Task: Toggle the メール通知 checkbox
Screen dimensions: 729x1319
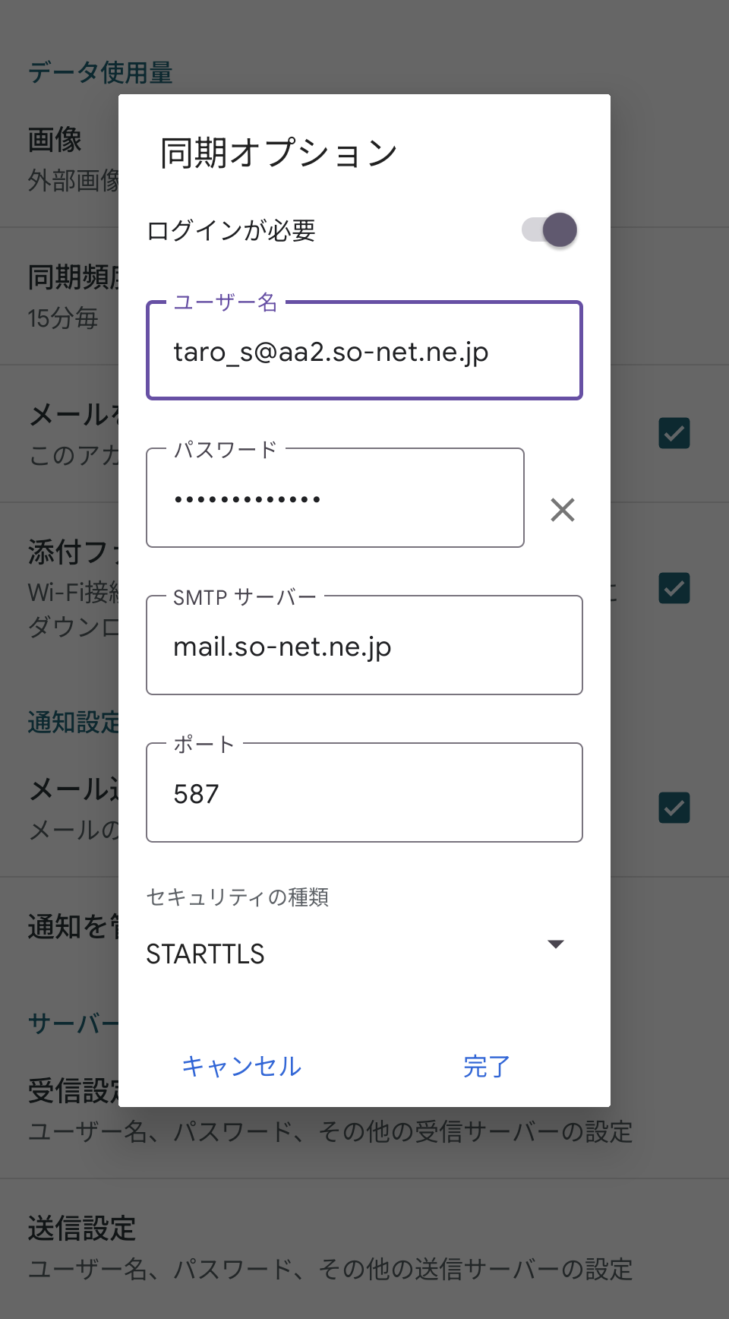Action: click(674, 808)
